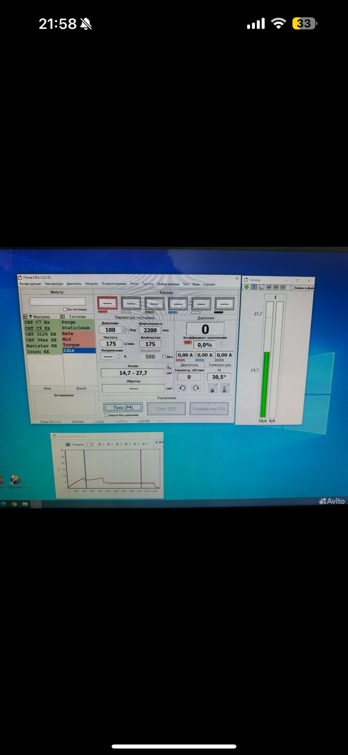The image size is (348, 755).
Task: Select channel 5 with the white marker
Action: pyautogui.click(x=201, y=303)
